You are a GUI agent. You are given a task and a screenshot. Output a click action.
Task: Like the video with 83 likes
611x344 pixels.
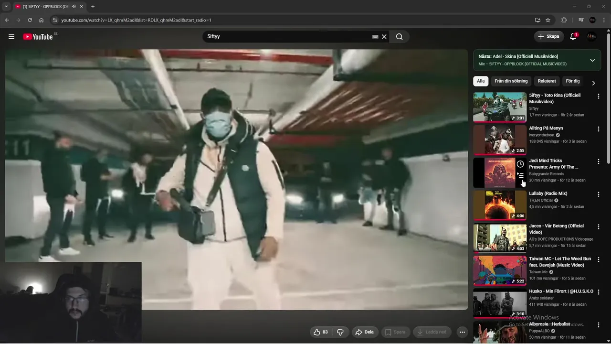(x=320, y=332)
